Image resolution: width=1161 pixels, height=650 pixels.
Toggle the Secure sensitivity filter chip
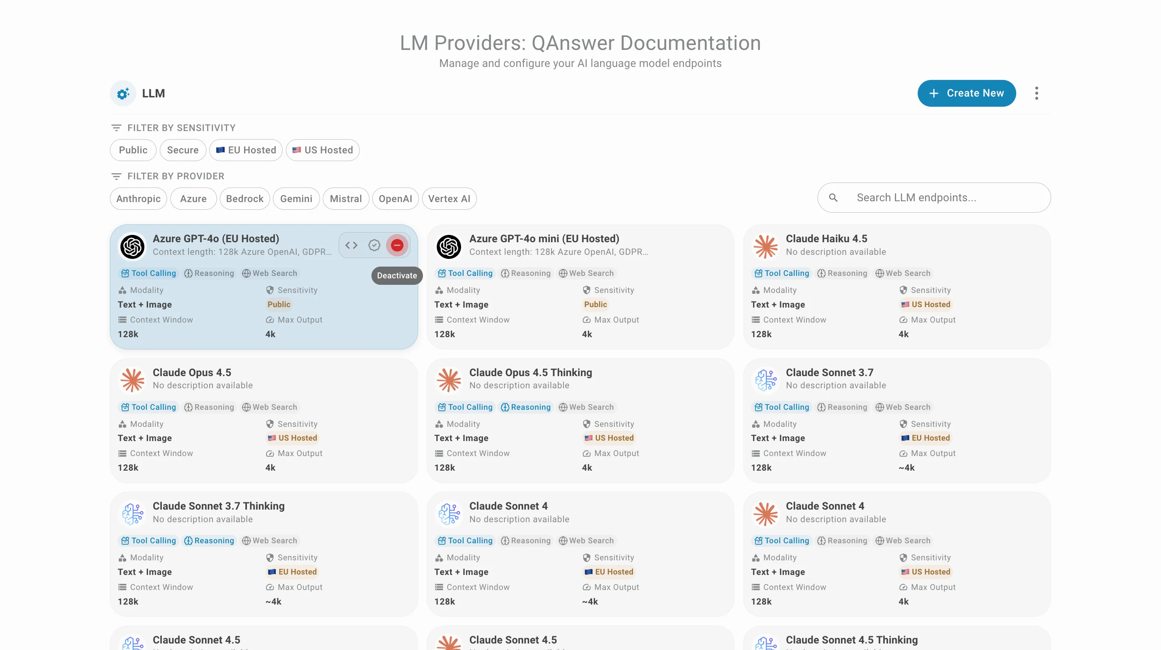pyautogui.click(x=182, y=150)
